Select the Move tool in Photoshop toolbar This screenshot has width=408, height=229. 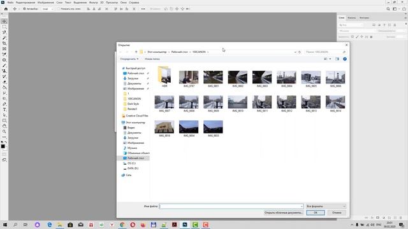click(4, 21)
